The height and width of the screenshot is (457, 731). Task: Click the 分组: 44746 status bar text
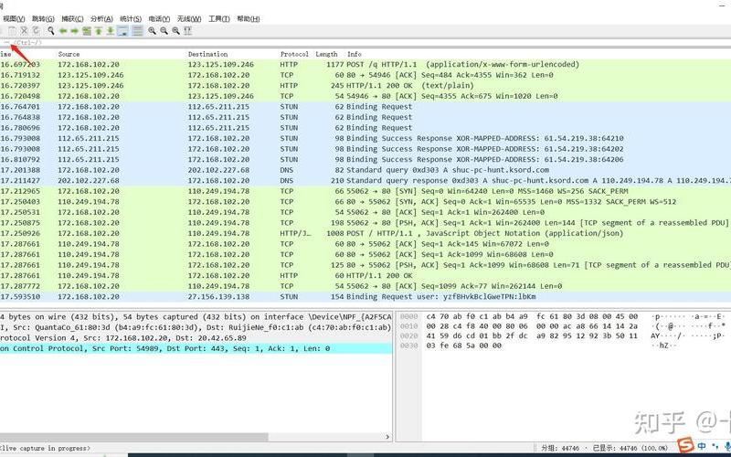click(560, 448)
